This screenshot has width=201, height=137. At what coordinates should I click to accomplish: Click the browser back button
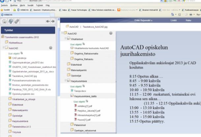tap(2, 1)
